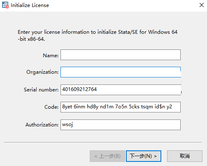Click the Name: label
207x166 pixels.
click(51, 56)
